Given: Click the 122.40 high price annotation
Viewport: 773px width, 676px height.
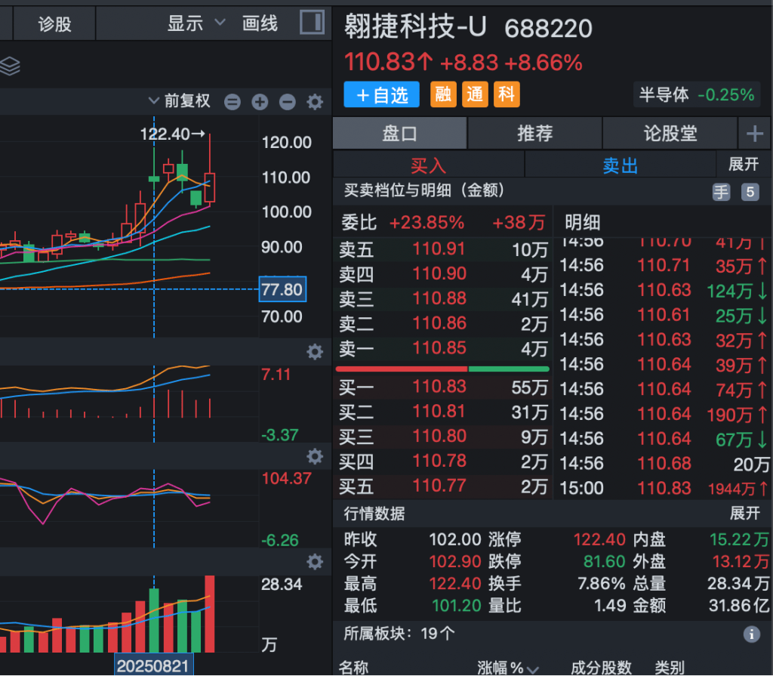Looking at the screenshot, I should coord(173,134).
